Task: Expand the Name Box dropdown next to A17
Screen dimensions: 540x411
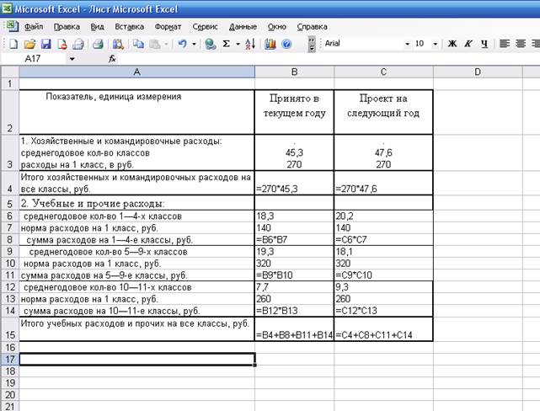Action: [x=72, y=59]
